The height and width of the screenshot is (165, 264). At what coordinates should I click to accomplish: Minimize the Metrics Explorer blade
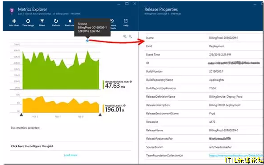tap(119, 4)
